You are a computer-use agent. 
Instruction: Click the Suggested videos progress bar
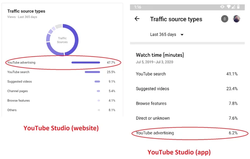(97, 82)
